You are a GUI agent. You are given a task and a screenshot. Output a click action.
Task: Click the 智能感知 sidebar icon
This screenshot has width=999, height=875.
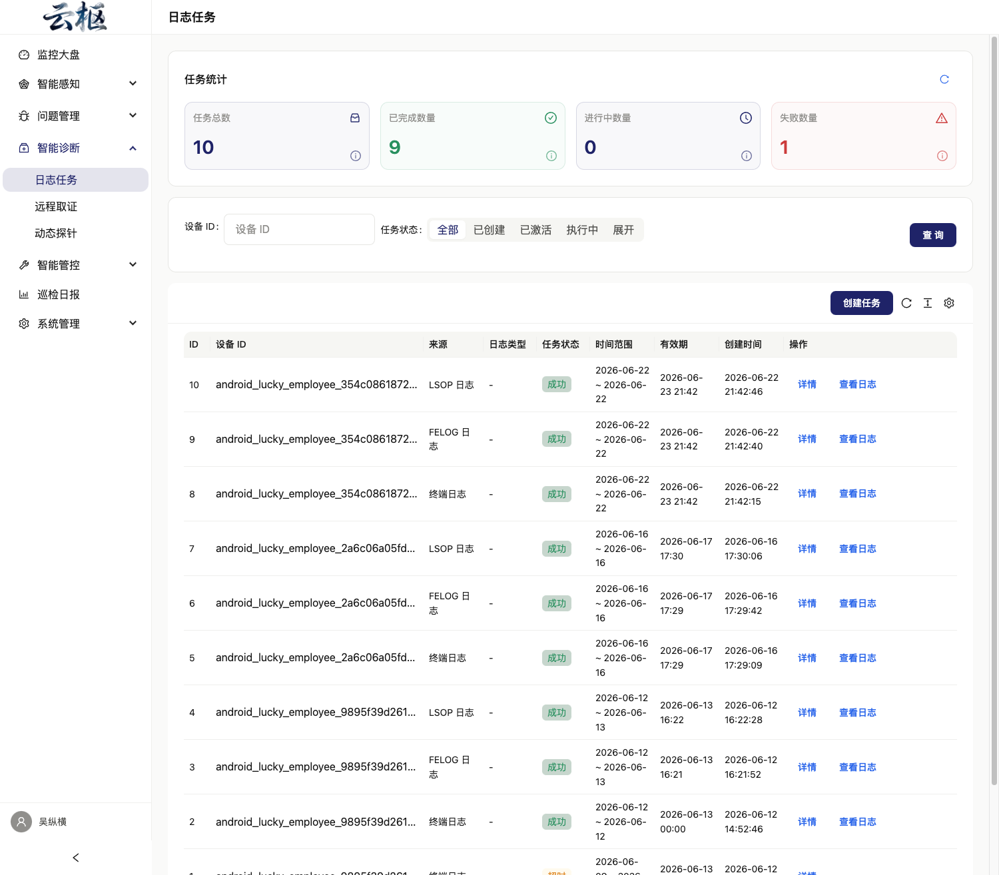click(x=24, y=84)
